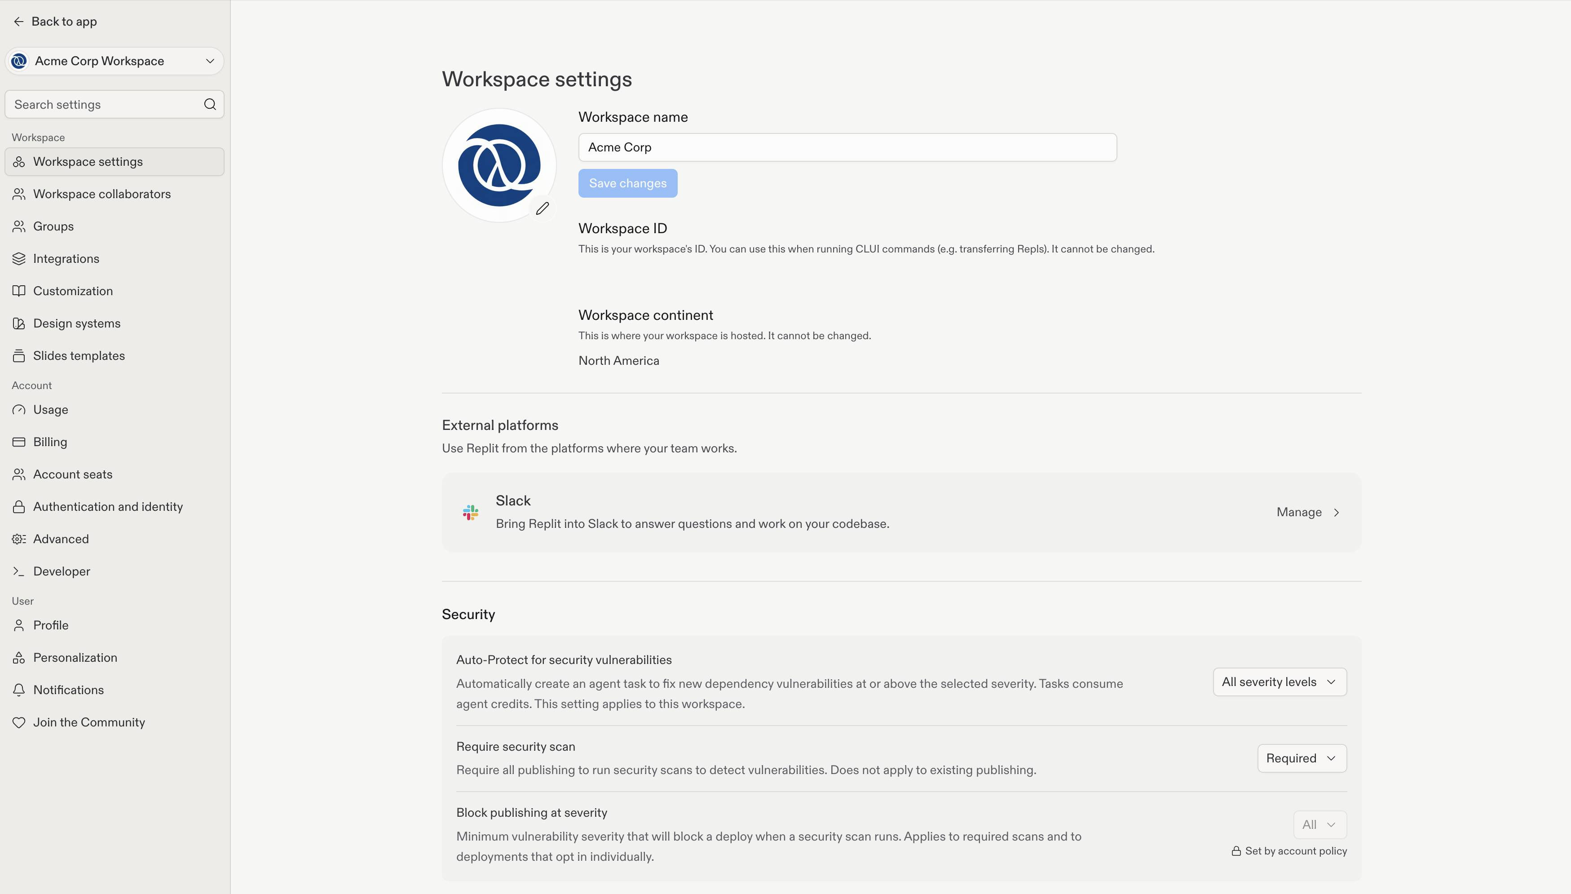The width and height of the screenshot is (1571, 894).
Task: Click the Notifications bell icon in sidebar
Action: (x=19, y=690)
